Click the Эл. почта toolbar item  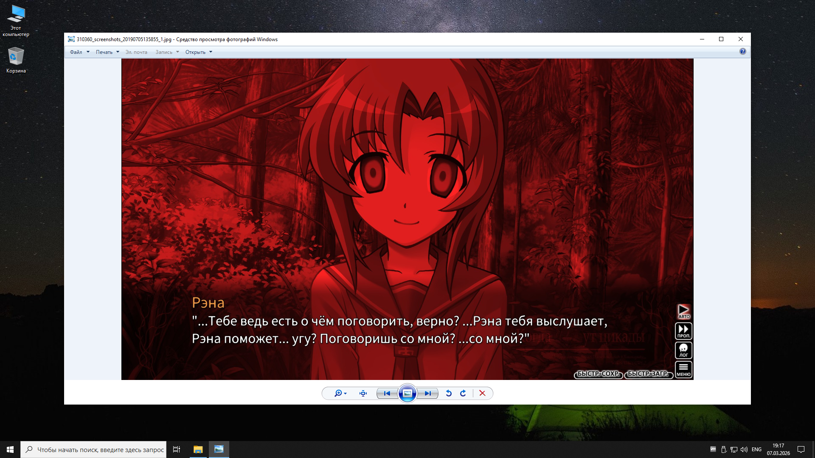136,52
